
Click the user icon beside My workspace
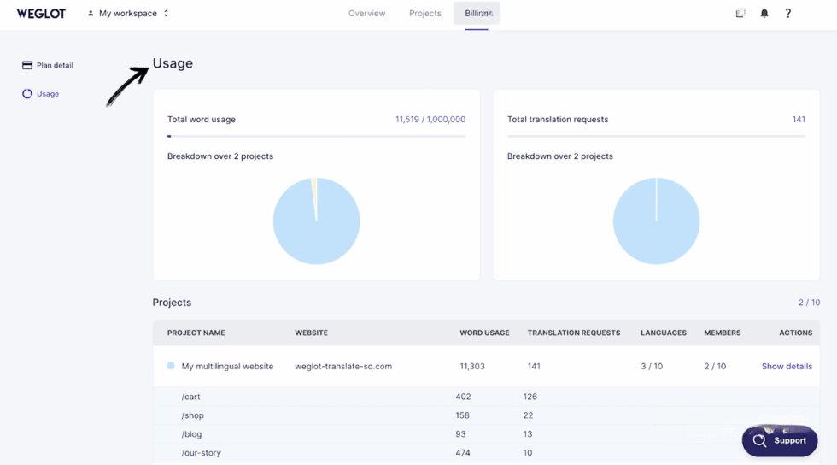(91, 13)
